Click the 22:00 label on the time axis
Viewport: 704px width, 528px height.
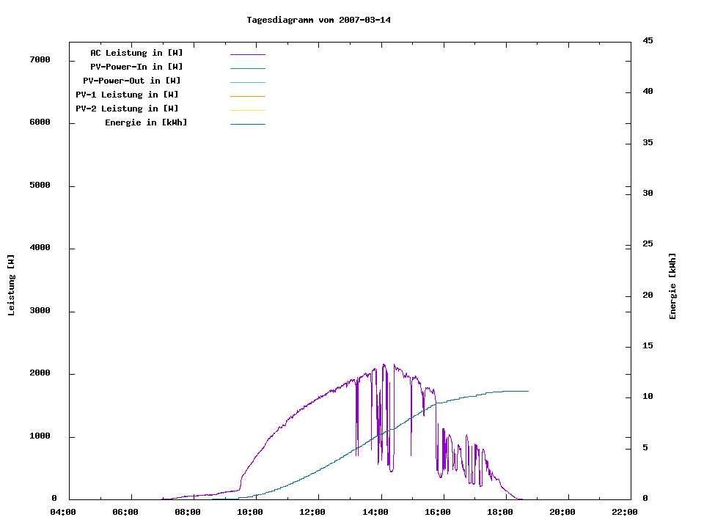624,512
